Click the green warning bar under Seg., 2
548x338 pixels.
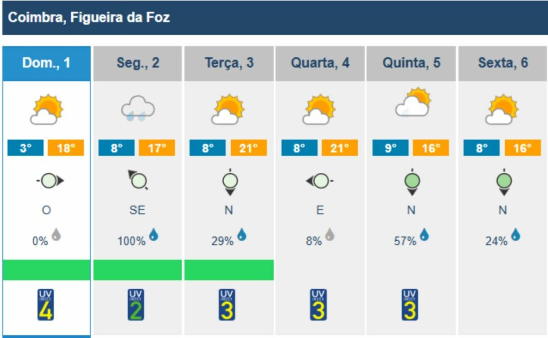[x=138, y=270]
